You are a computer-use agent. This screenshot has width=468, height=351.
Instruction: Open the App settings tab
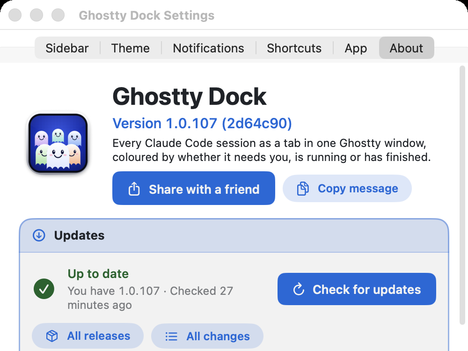click(356, 48)
